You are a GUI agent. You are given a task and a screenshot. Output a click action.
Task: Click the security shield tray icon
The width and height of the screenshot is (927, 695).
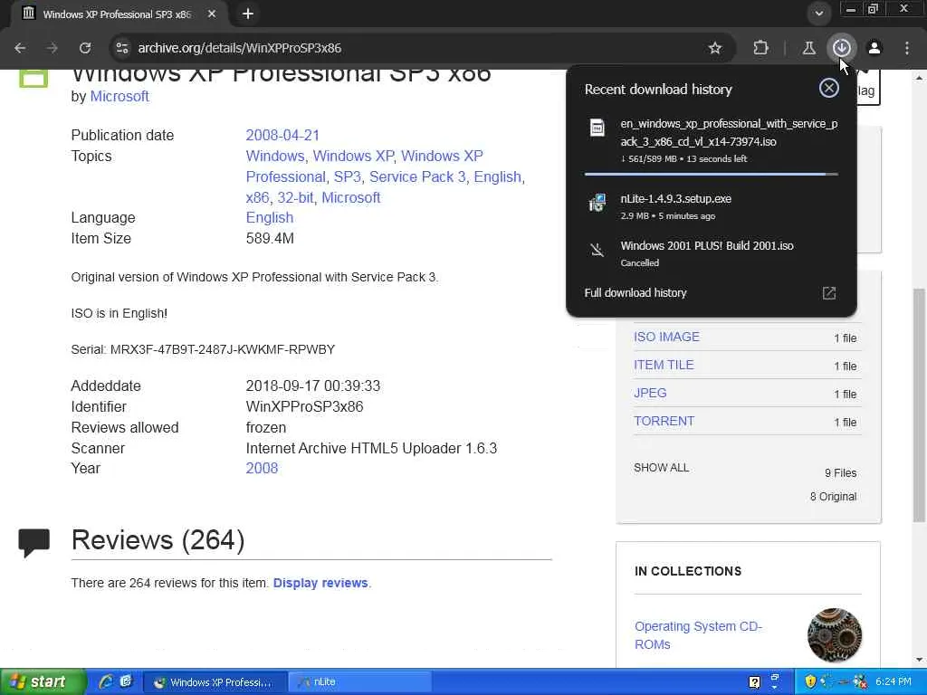click(x=810, y=682)
